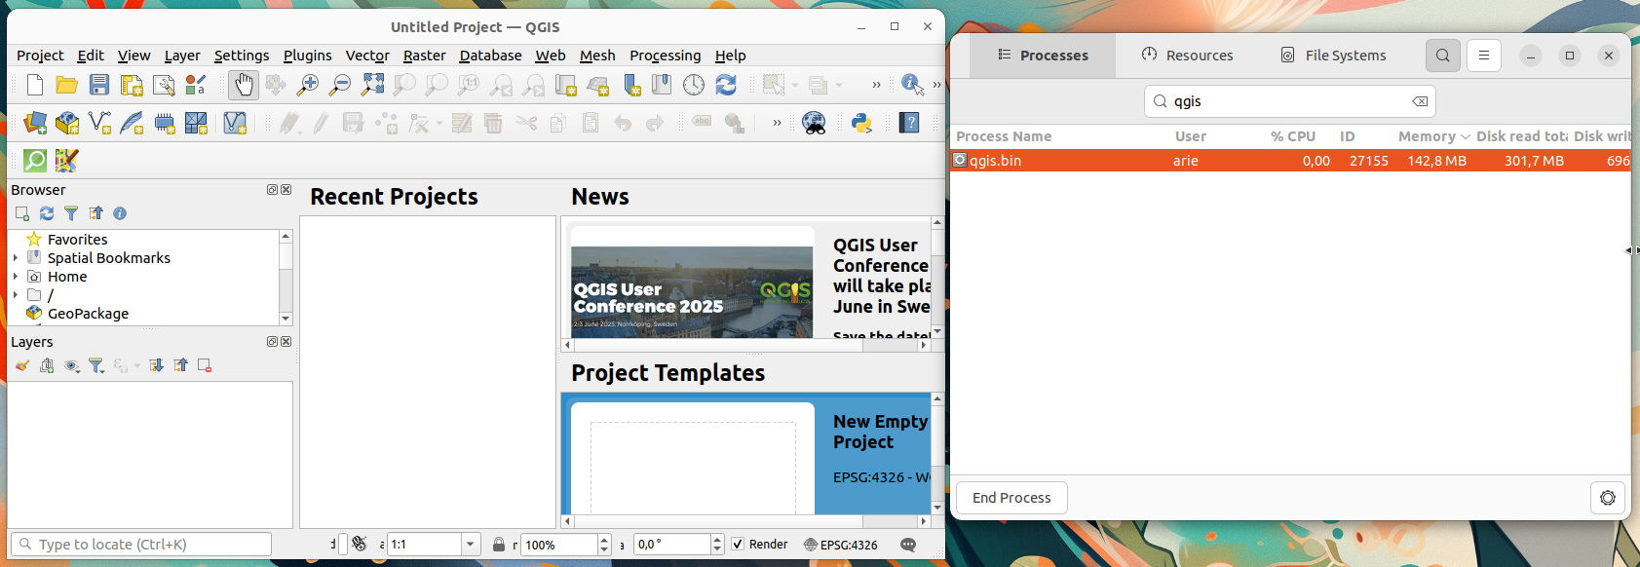The image size is (1640, 567).
Task: Open the Plugins menu
Action: pos(307,56)
